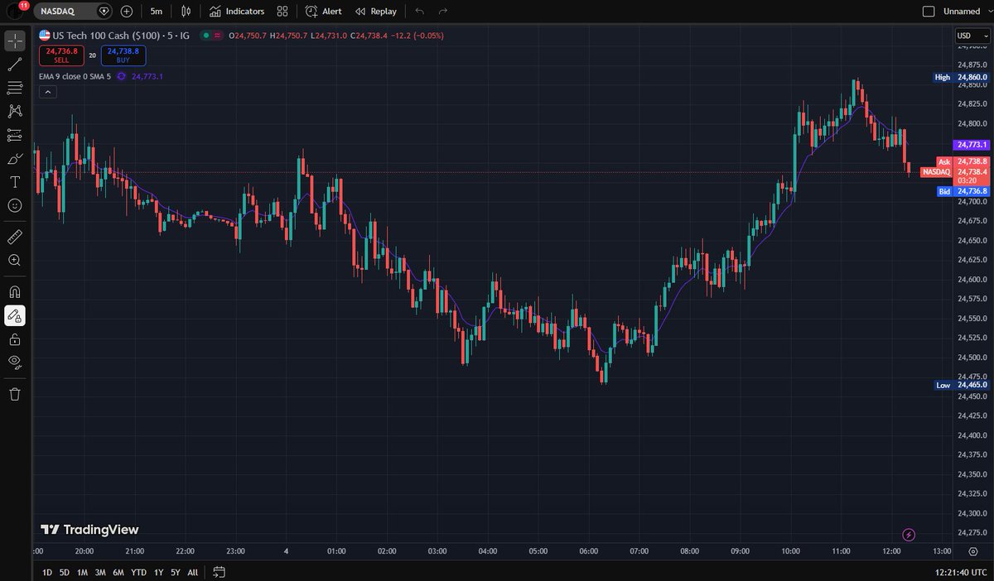Toggle stay in drawing mode pencil-lock
Viewport: 994px width, 581px height.
[15, 315]
